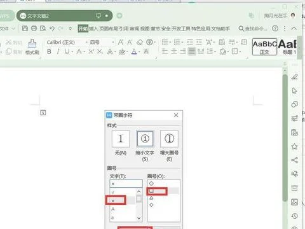Open the enclosed character (字) tool
305x229 pixels.
coord(149,42)
